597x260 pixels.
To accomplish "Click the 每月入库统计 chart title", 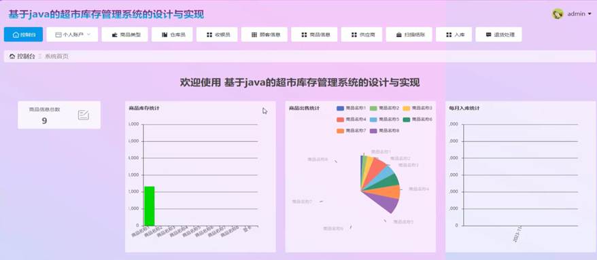I will (464, 109).
